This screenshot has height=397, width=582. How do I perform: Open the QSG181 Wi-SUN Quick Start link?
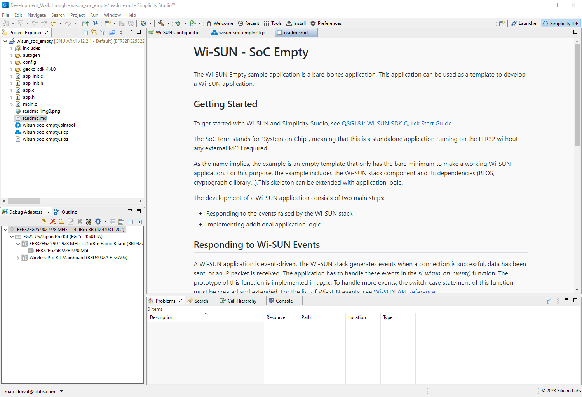(x=396, y=123)
